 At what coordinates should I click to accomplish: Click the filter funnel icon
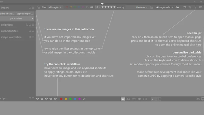pyautogui.click(x=38, y=7)
